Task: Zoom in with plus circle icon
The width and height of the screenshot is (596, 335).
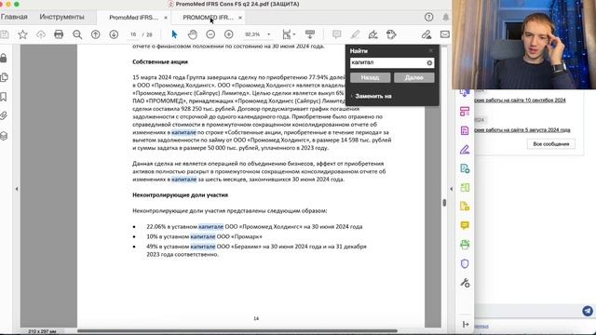Action: (229, 34)
